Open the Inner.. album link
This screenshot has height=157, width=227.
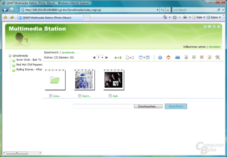click(x=57, y=96)
